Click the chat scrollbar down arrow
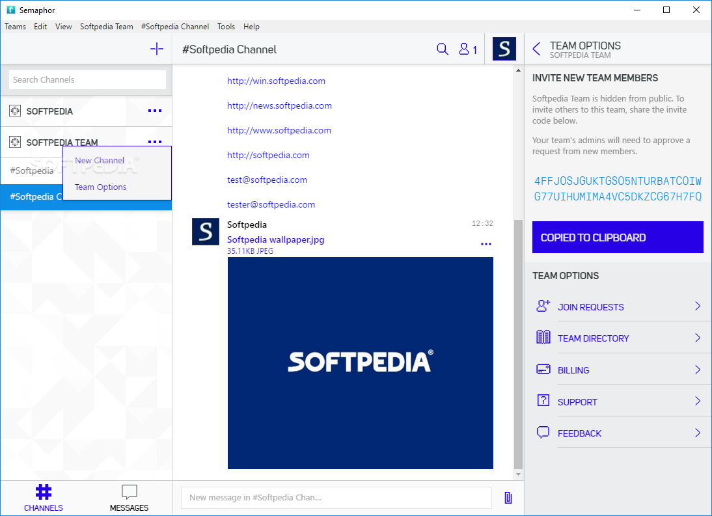This screenshot has height=516, width=712. click(518, 475)
